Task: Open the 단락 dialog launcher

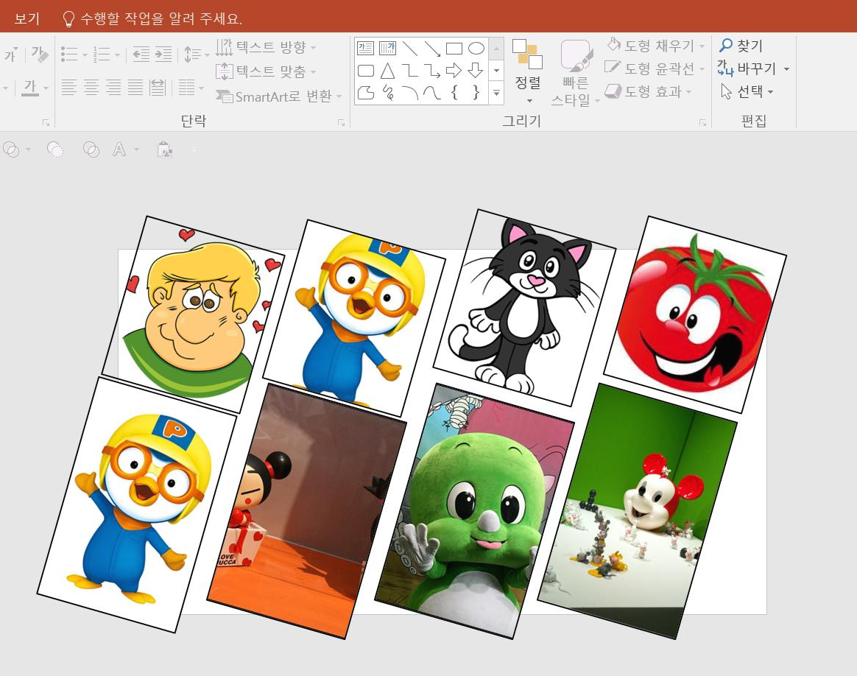Action: pos(341,123)
